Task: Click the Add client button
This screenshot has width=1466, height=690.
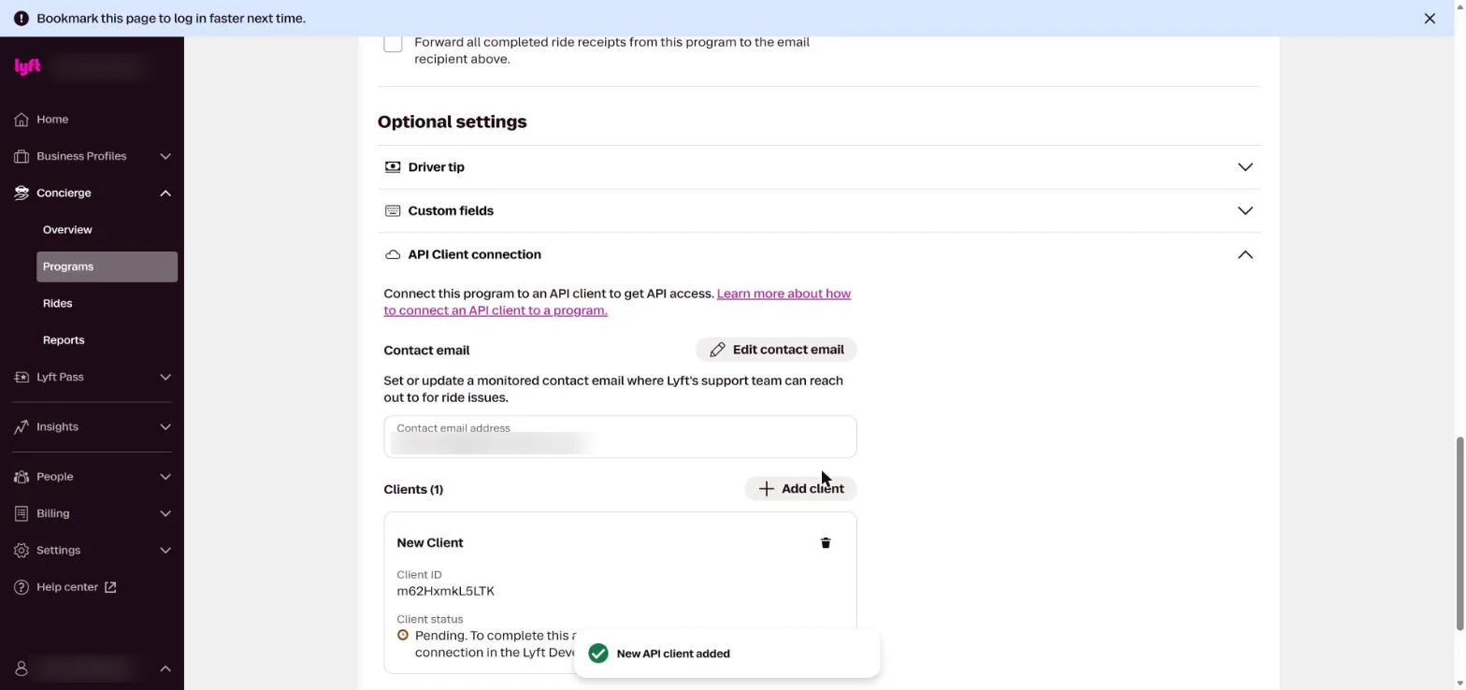Action: (800, 489)
